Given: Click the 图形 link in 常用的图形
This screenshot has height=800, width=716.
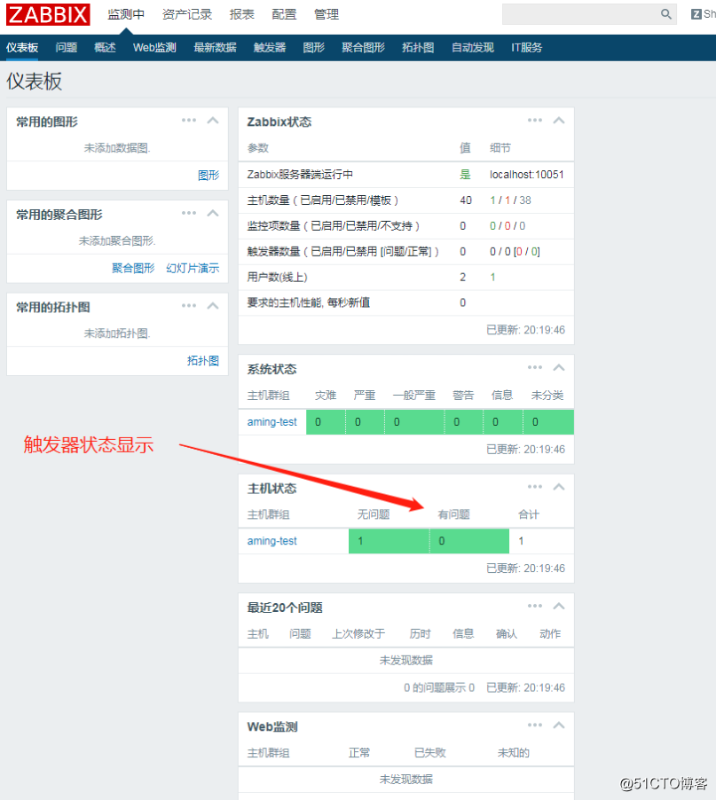Looking at the screenshot, I should coord(209,176).
